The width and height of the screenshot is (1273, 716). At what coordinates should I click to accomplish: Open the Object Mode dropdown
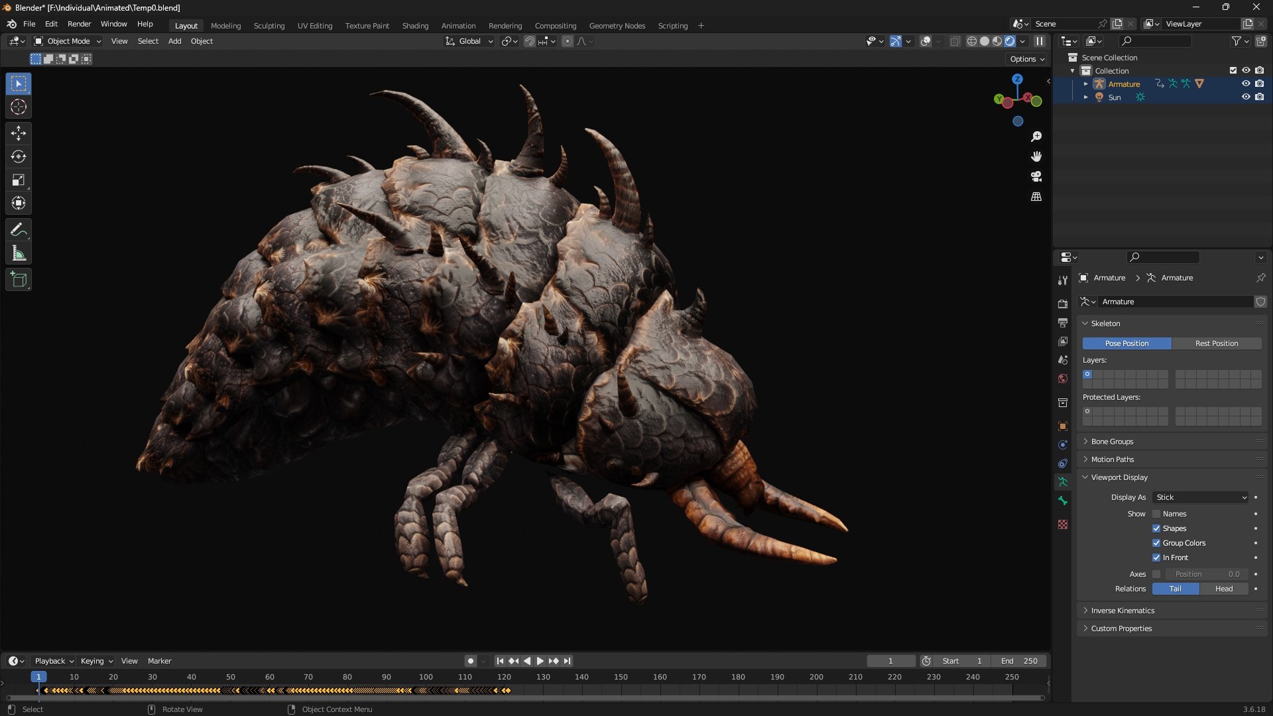[68, 41]
